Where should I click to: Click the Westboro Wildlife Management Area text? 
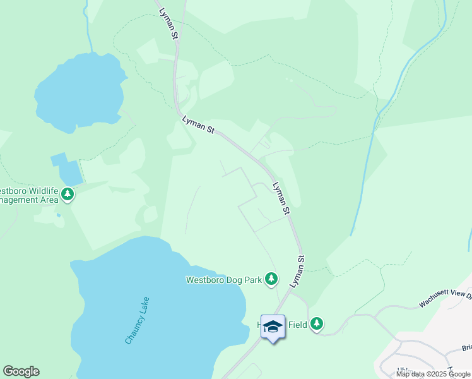click(29, 195)
